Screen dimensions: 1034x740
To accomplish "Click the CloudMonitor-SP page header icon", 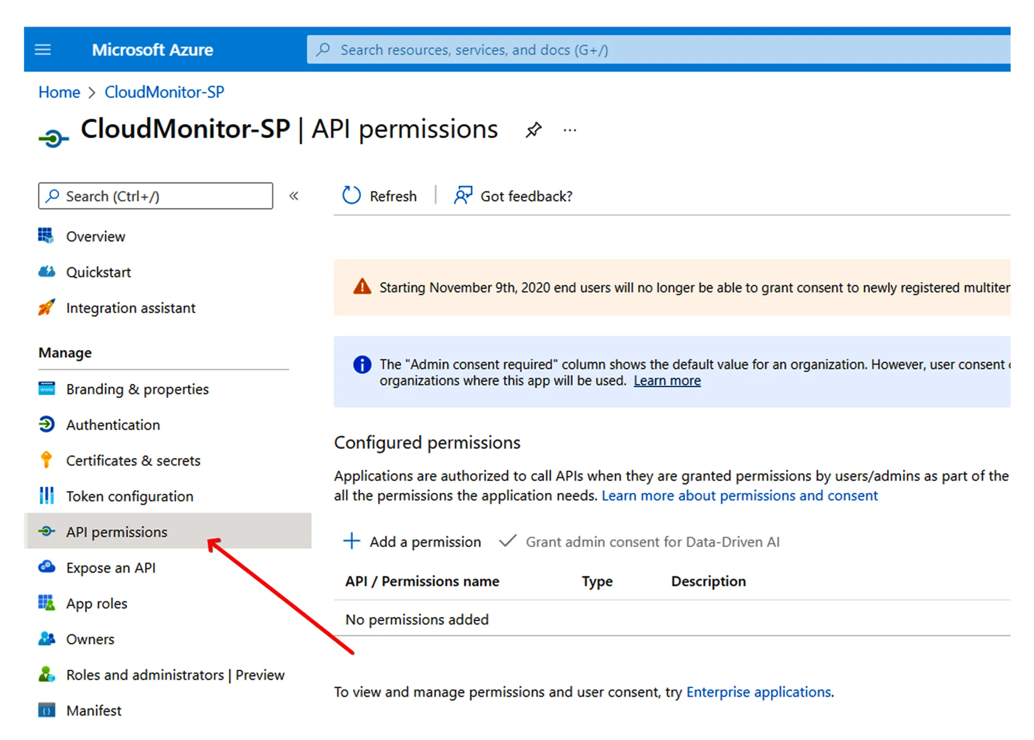I will [53, 139].
